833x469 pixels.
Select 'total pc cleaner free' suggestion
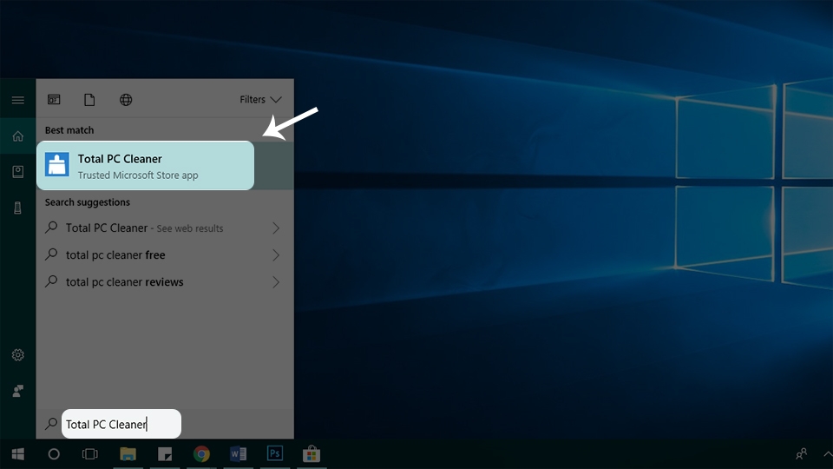(165, 254)
